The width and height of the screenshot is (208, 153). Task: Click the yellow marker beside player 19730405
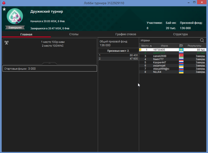click(140, 50)
